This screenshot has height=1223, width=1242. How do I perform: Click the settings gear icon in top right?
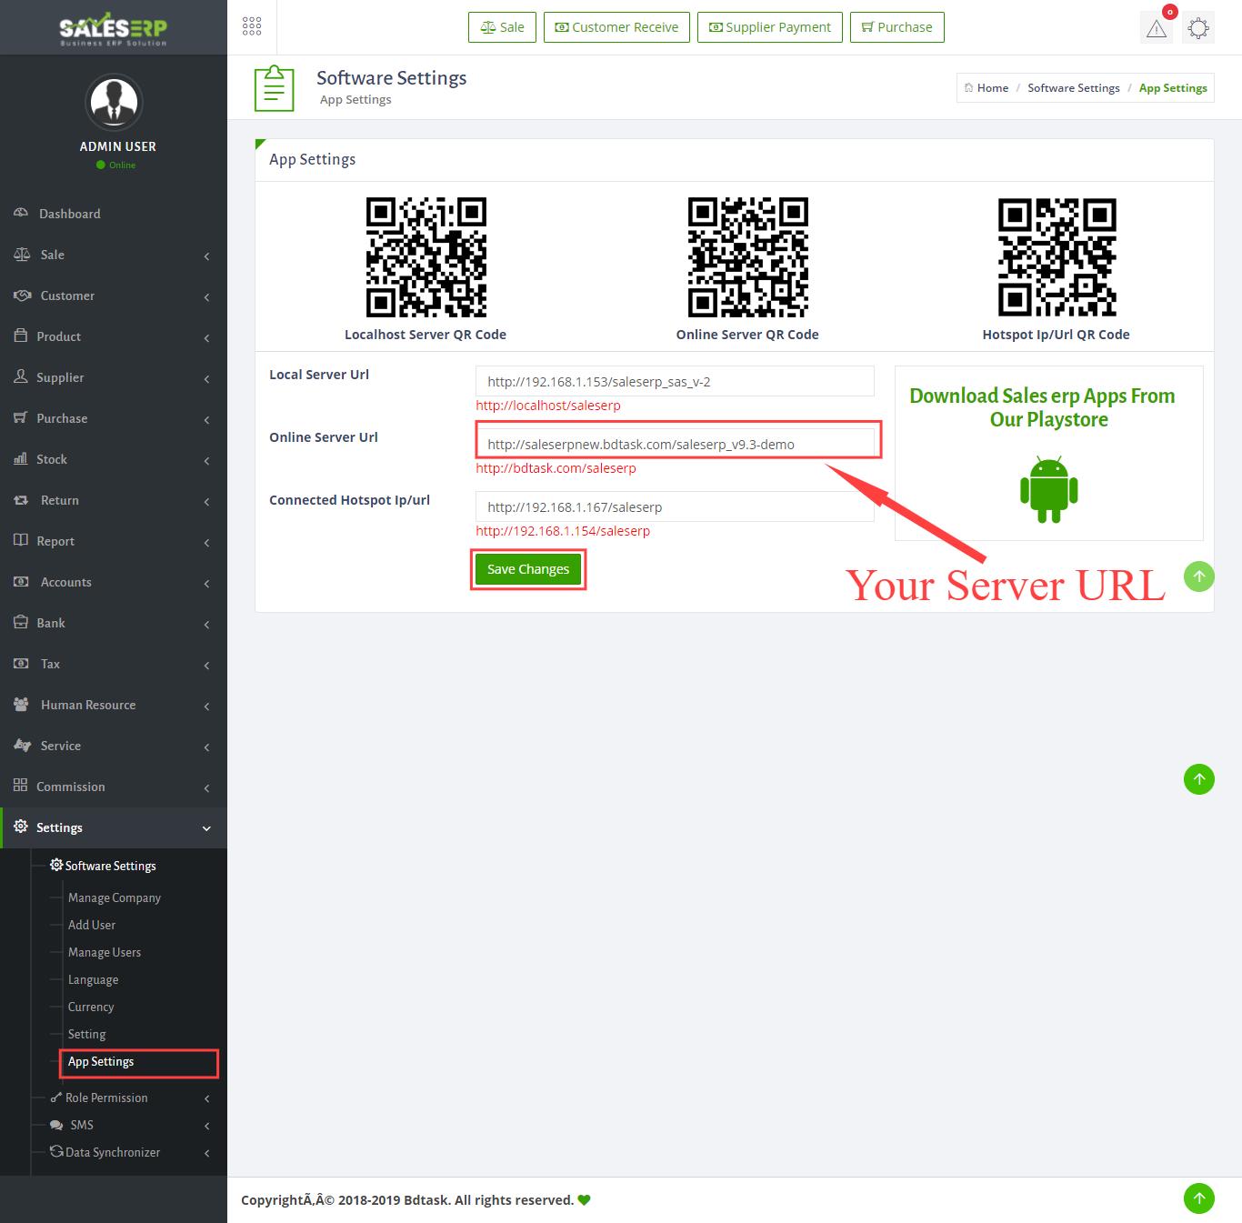pyautogui.click(x=1198, y=28)
